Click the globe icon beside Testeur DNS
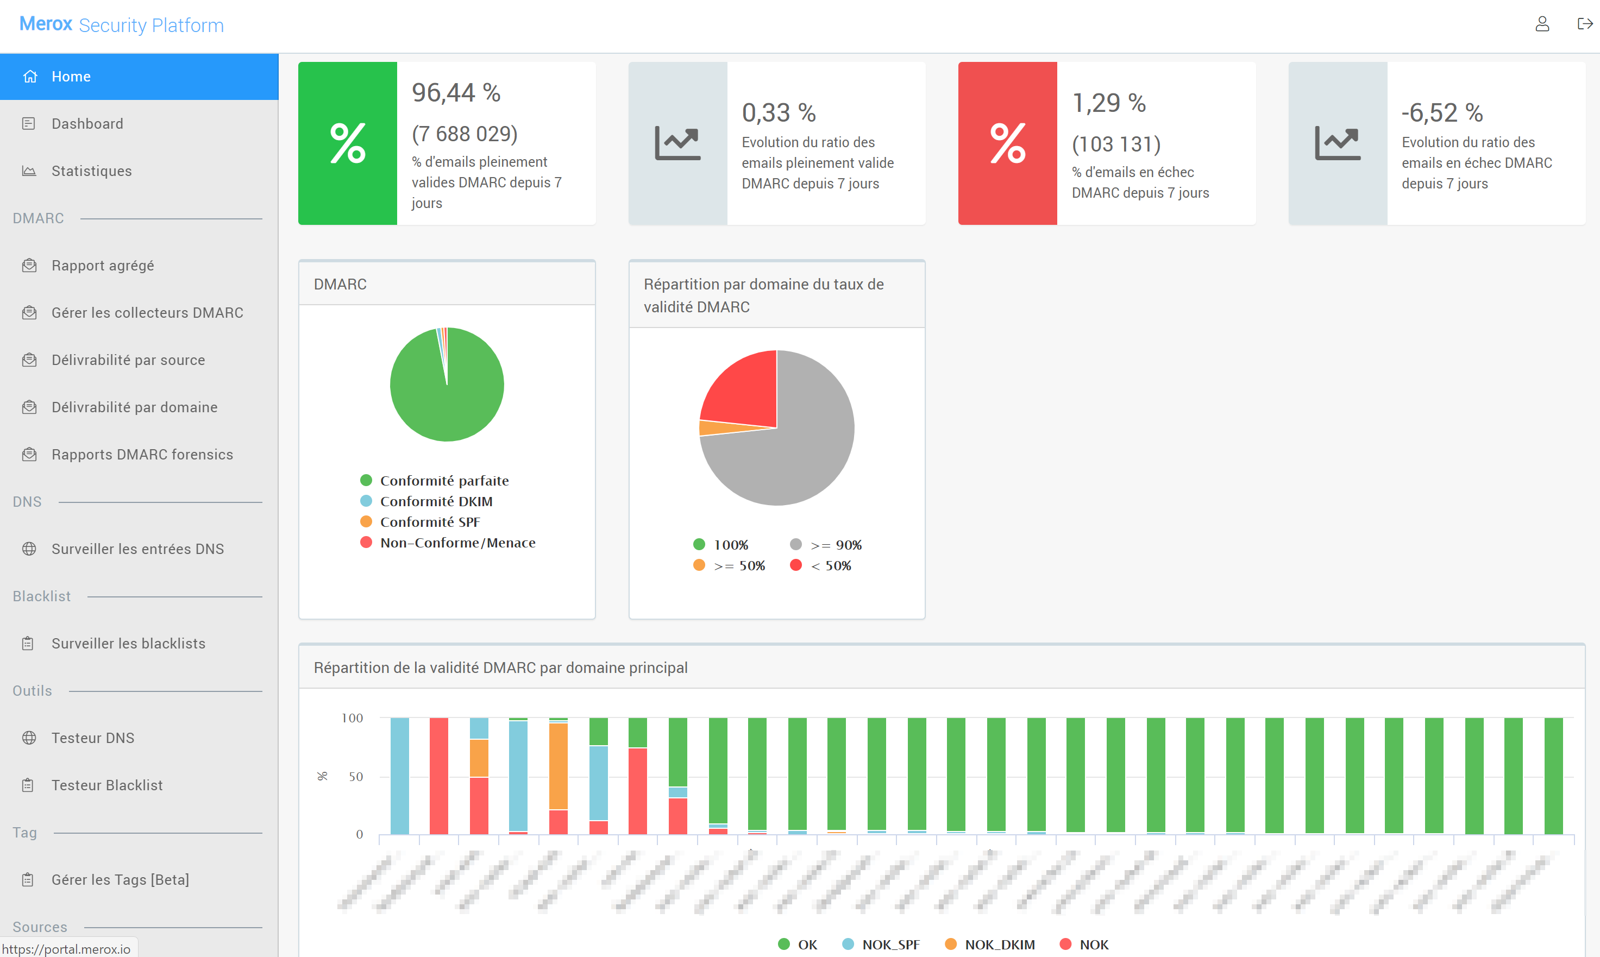This screenshot has height=957, width=1600. pyautogui.click(x=28, y=738)
